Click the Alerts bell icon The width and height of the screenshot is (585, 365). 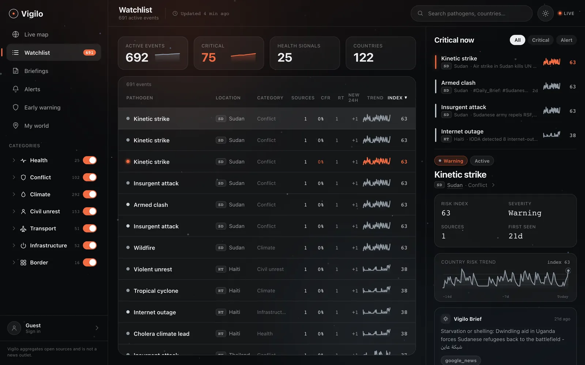coord(16,89)
